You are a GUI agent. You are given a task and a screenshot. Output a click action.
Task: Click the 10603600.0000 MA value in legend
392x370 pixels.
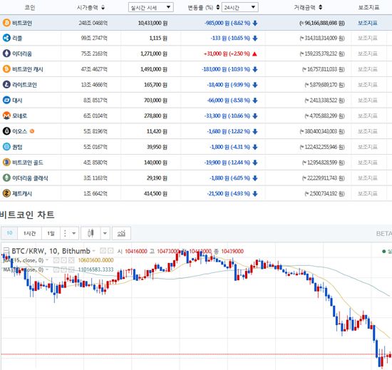[96, 260]
